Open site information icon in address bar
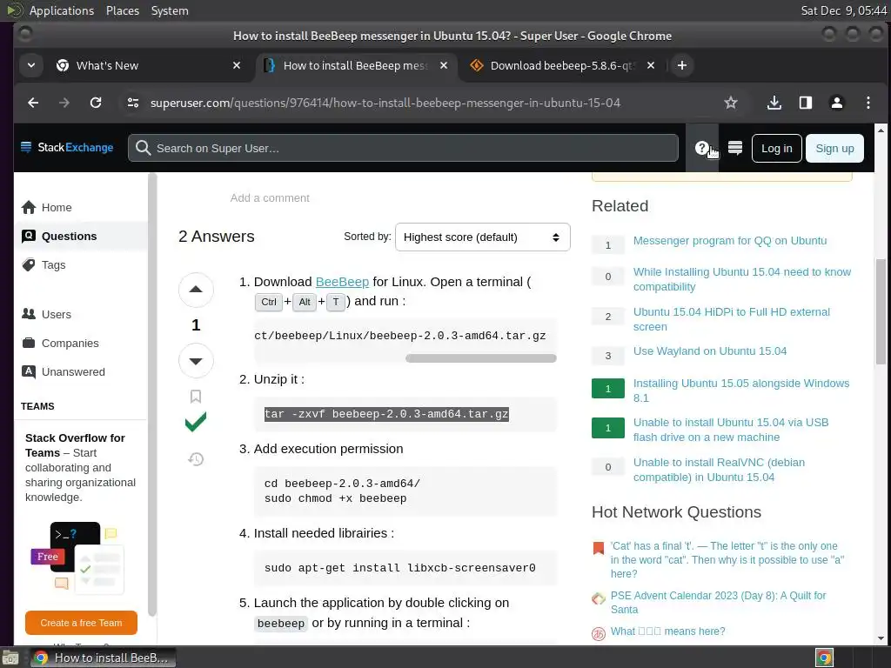This screenshot has width=891, height=668. [133, 103]
